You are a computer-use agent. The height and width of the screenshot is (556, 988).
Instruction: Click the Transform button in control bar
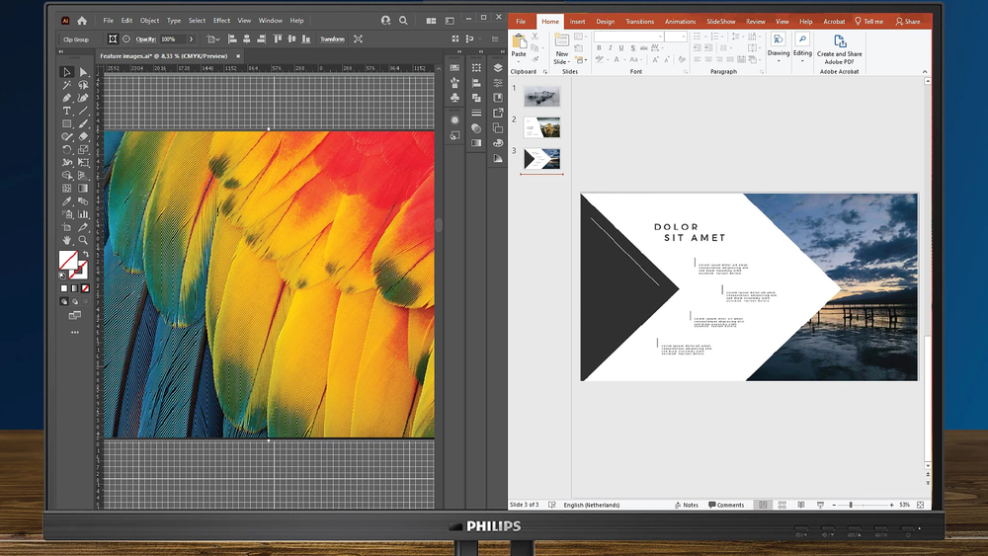pyautogui.click(x=332, y=40)
